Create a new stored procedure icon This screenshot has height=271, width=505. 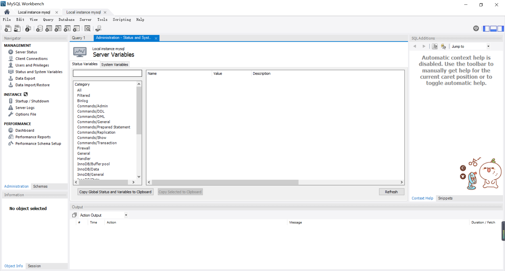click(67, 28)
